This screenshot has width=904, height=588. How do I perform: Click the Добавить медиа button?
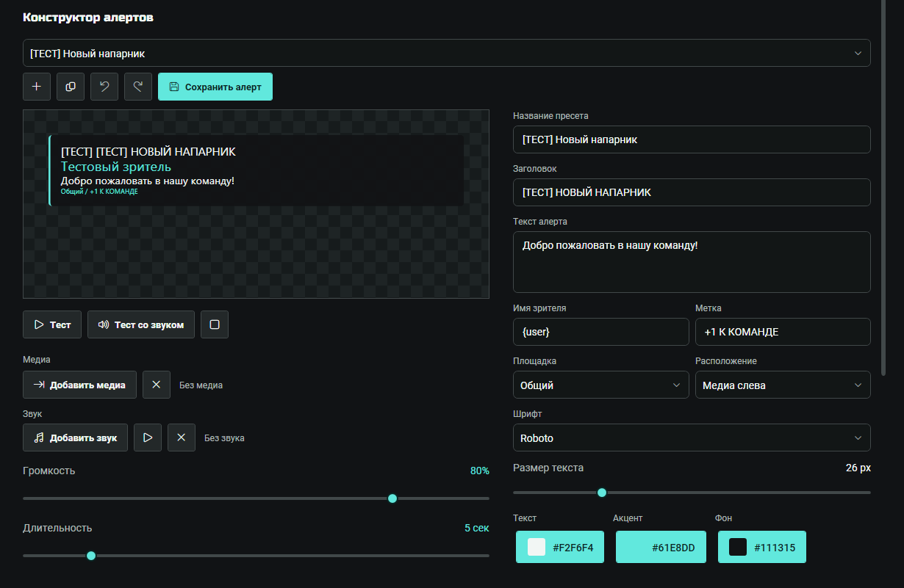79,385
